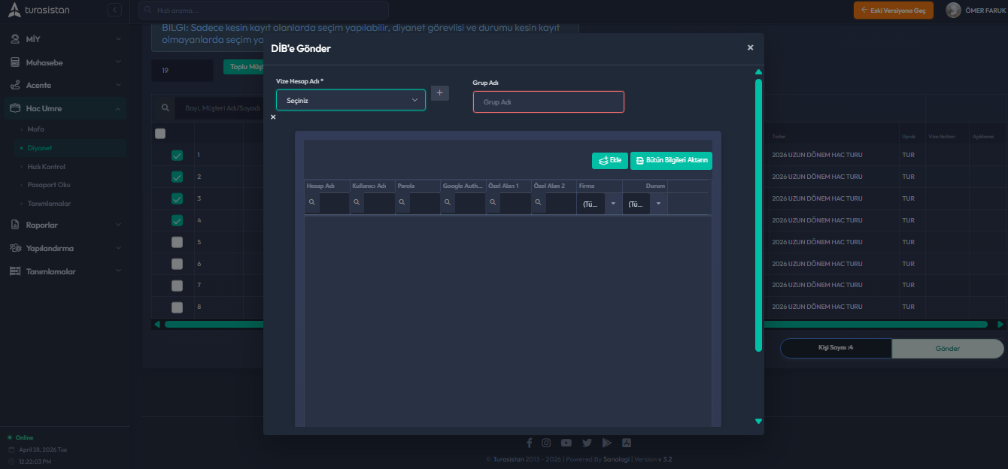This screenshot has width=1008, height=469.
Task: Check the checkbox for row 5
Action: pos(177,242)
